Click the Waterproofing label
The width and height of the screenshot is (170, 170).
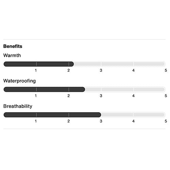(19, 81)
